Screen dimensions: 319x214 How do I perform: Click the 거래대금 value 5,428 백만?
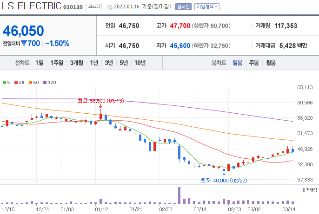(x=293, y=45)
